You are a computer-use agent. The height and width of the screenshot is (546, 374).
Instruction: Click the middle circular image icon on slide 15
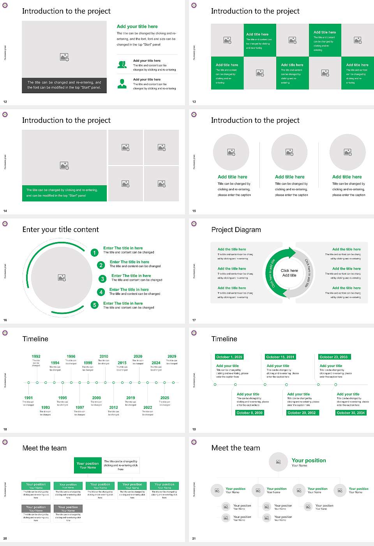coord(289,152)
